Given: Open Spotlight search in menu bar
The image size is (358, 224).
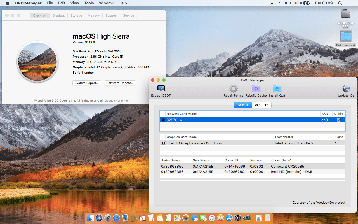Looking at the screenshot, I should (340, 3).
